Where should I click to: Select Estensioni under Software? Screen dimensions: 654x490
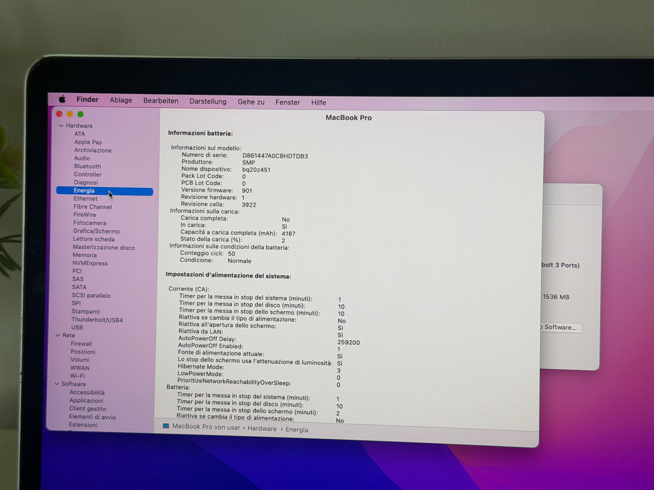click(x=83, y=425)
